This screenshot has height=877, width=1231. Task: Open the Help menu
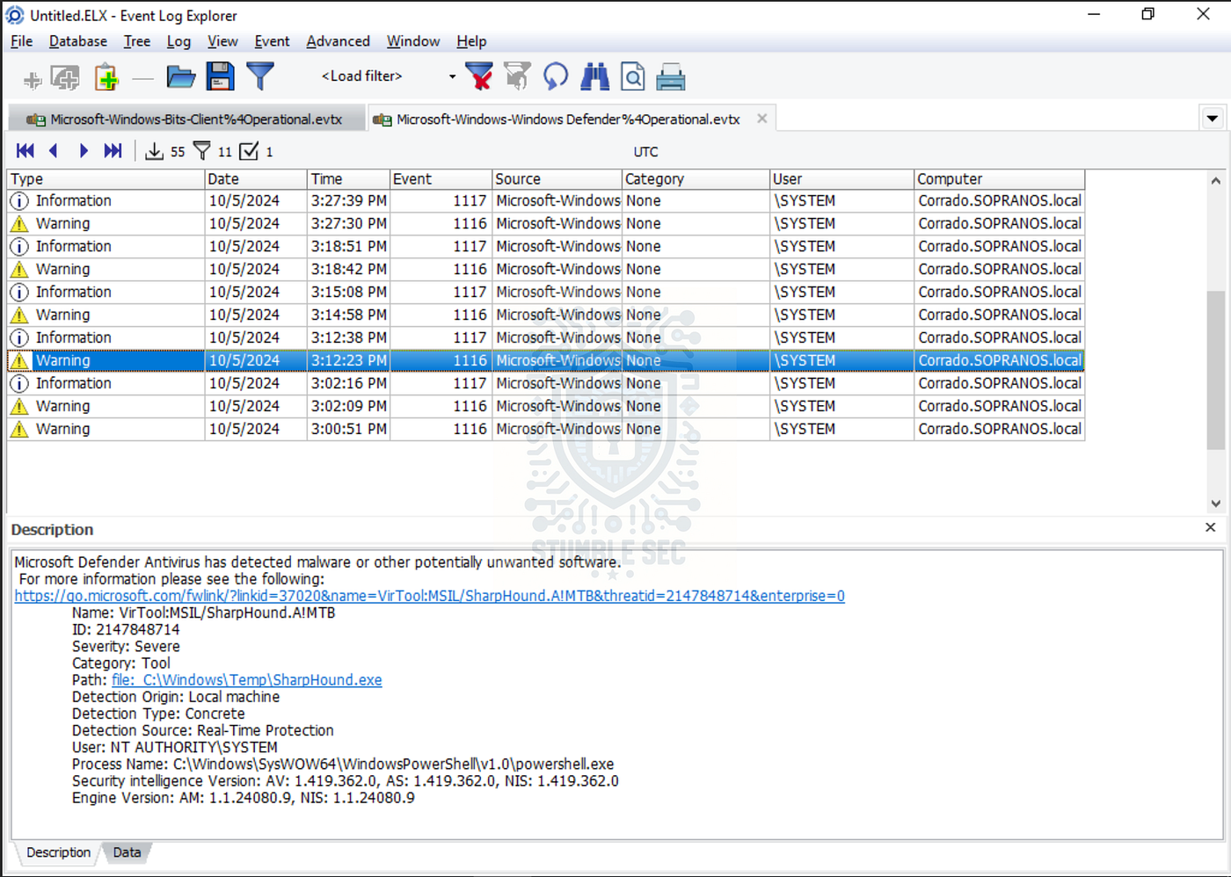pyautogui.click(x=471, y=41)
